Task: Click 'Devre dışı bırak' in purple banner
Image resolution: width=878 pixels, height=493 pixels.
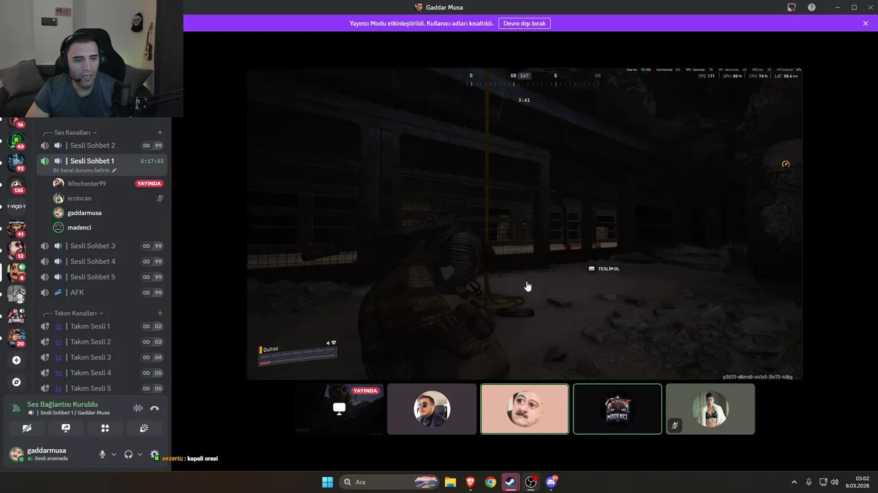Action: (524, 23)
